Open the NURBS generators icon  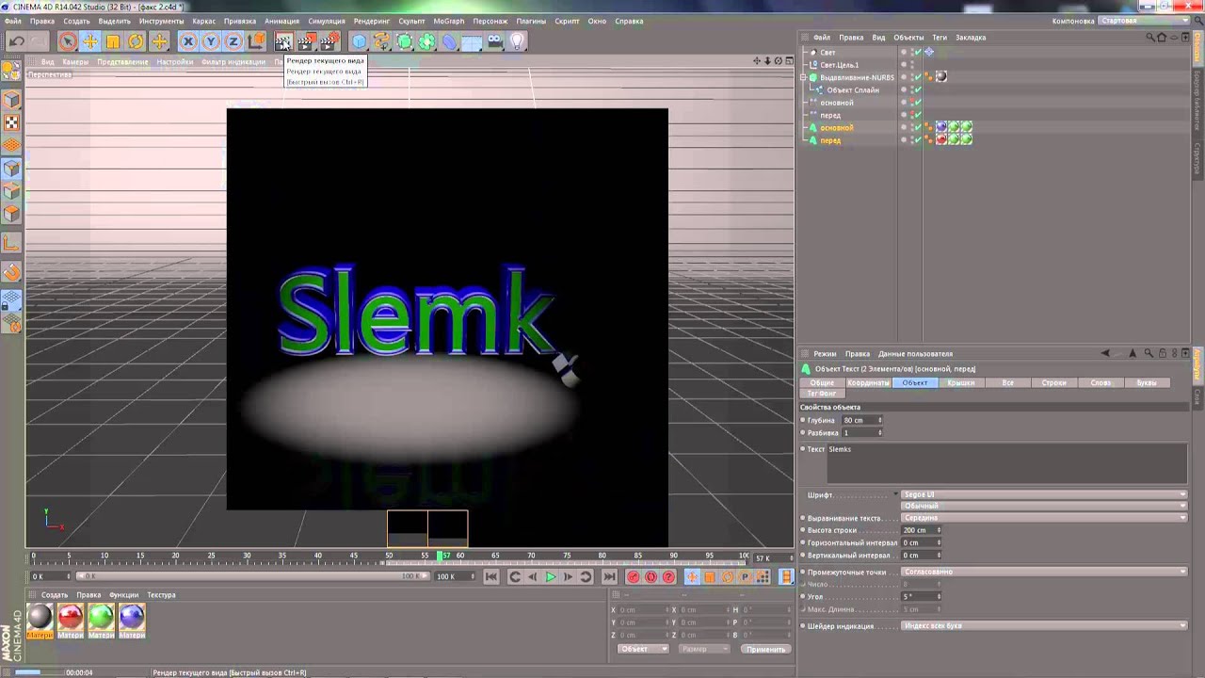[x=405, y=41]
